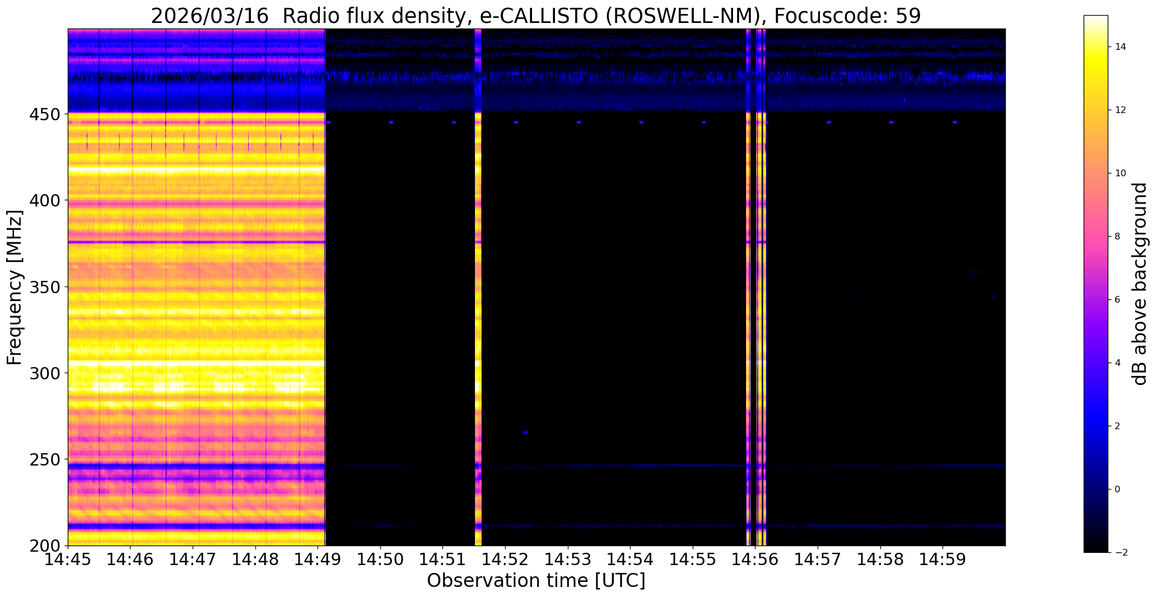This screenshot has width=1157, height=597.
Task: Click the 200 MHz frequency tick label
Action: coord(45,546)
